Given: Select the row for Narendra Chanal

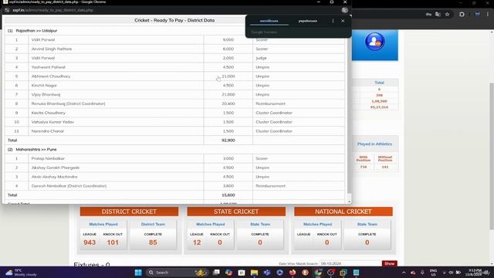Looking at the screenshot, I should click(x=175, y=131).
